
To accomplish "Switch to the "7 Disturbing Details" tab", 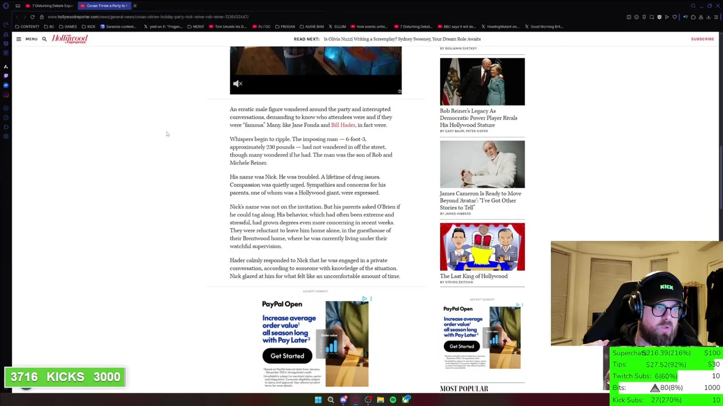I will [x=50, y=6].
